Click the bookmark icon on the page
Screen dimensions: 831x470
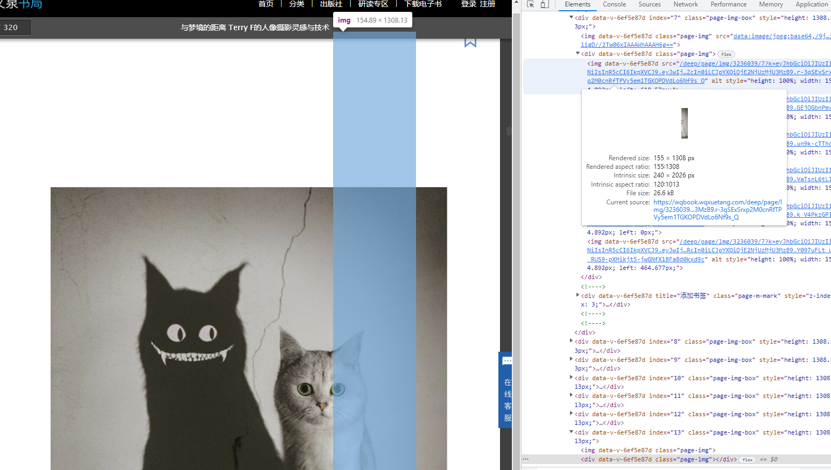[470, 42]
